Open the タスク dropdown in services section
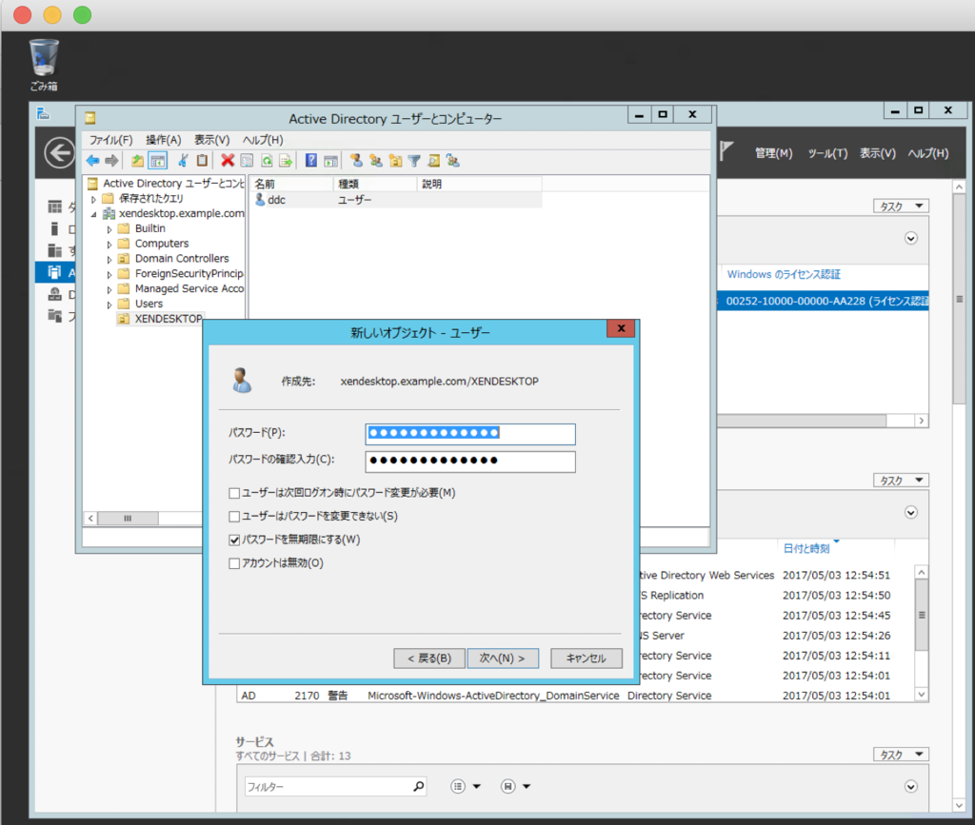Viewport: 975px width, 825px height. coord(901,755)
